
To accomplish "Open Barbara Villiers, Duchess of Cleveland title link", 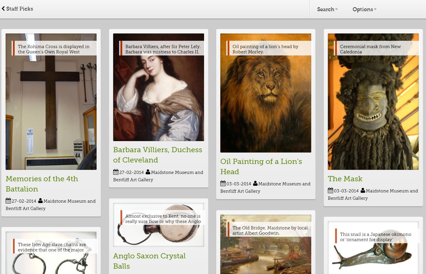I will [x=158, y=155].
